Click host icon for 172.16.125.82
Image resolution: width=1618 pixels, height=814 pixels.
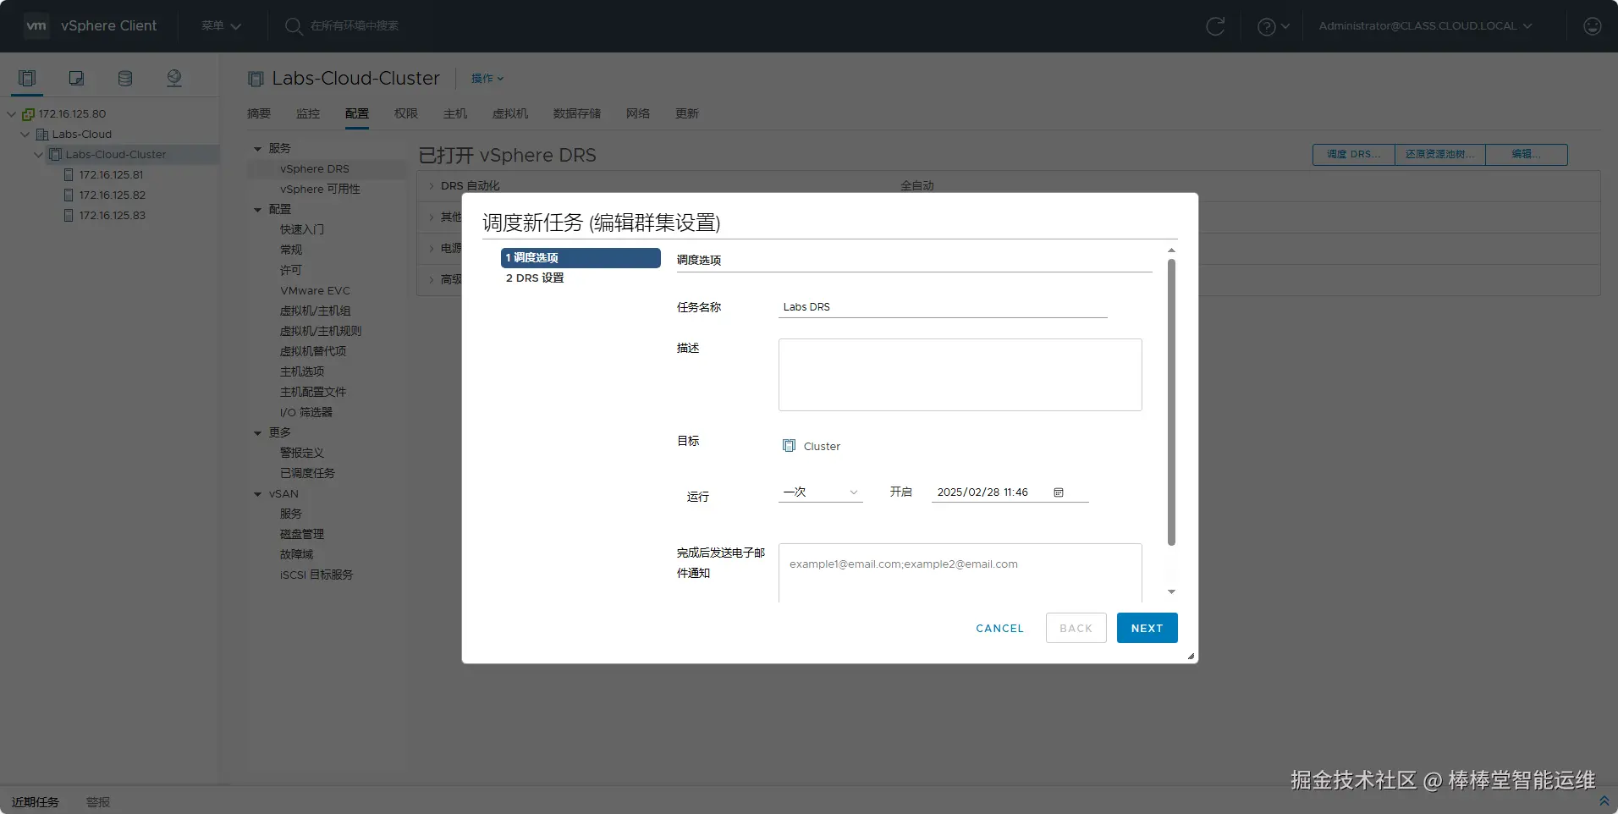click(x=69, y=195)
